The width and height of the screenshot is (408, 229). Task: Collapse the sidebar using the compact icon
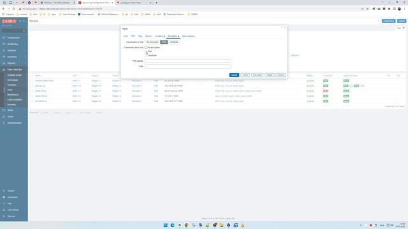(x=20, y=21)
